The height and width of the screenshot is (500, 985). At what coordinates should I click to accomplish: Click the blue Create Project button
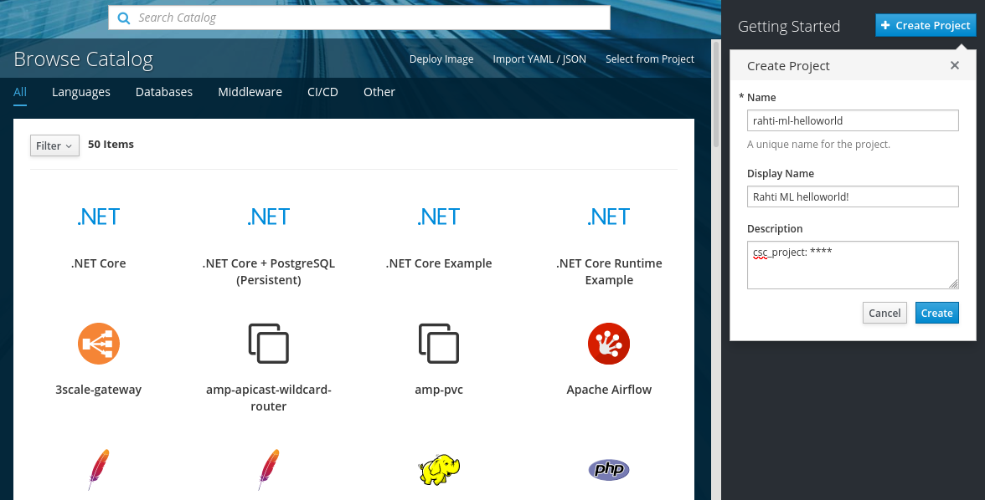pyautogui.click(x=926, y=25)
